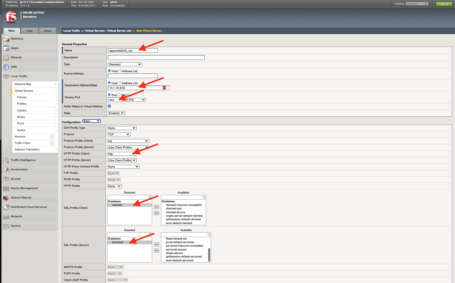Open the Partition Common dropdown
Screen dimensions: 455x283
(417, 4)
